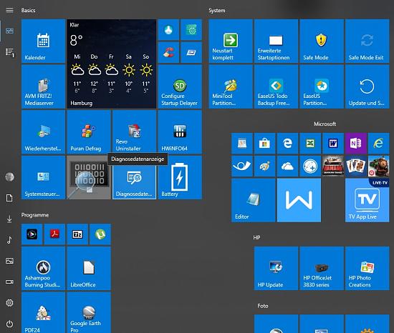Image resolution: width=394 pixels, height=333 pixels.
Task: Launch Puran Defrag tile
Action: click(89, 132)
